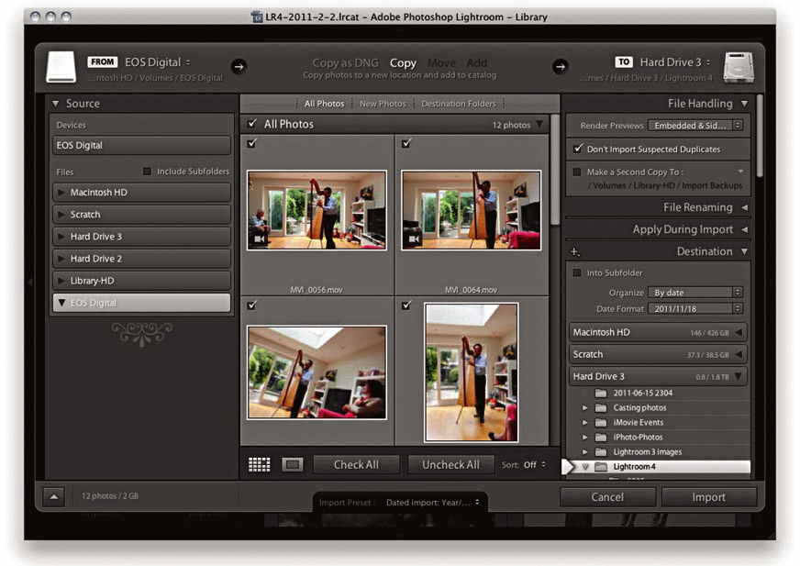Click the Uncheck All button
Viewport: 800px width, 566px height.
coord(450,464)
